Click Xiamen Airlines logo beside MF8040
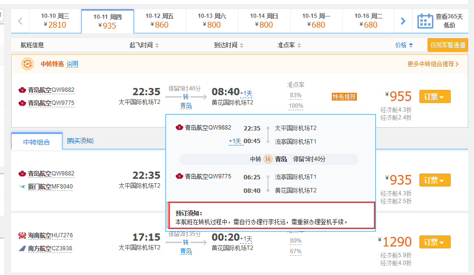This screenshot has width=474, height=275. pos(22,187)
